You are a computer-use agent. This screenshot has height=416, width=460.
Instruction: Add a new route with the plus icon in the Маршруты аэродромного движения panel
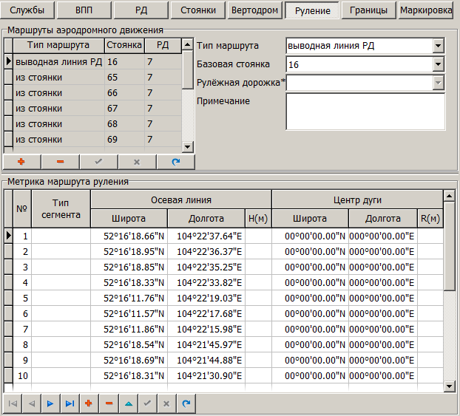point(21,161)
